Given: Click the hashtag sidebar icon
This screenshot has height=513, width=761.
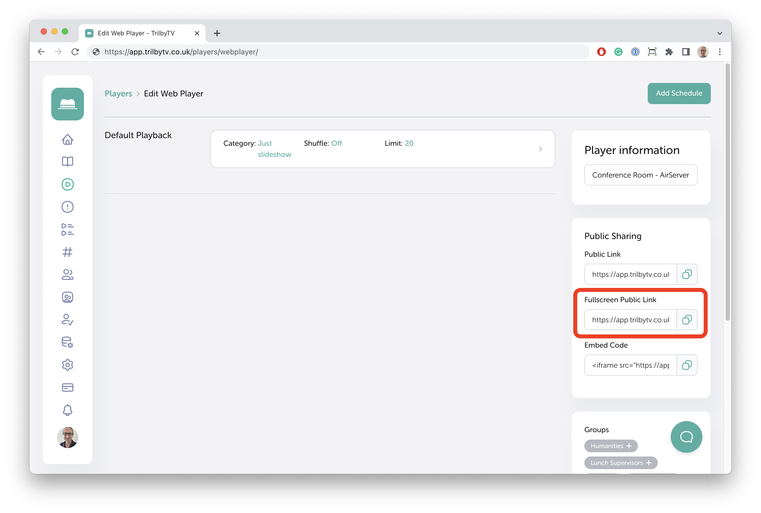Looking at the screenshot, I should coord(67,252).
